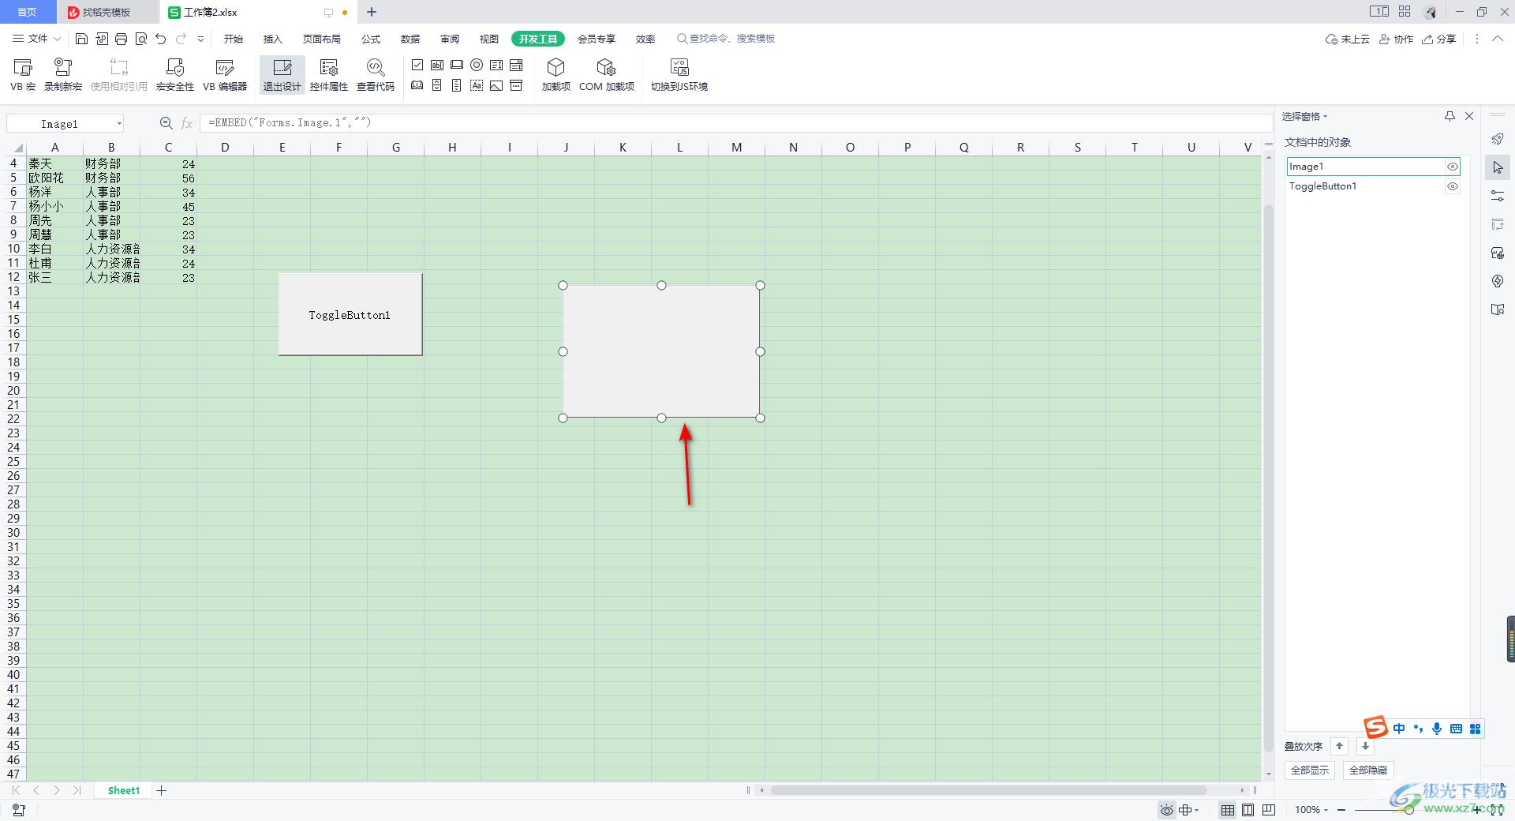
Task: Click the horizontal scrollbar of sheet
Action: (988, 790)
